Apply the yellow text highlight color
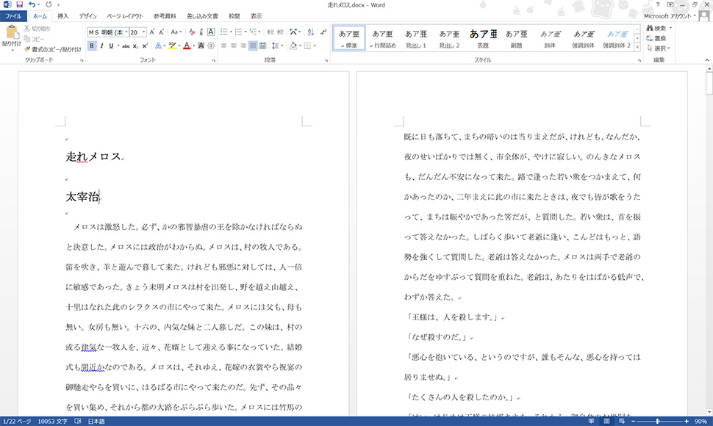 click(172, 46)
